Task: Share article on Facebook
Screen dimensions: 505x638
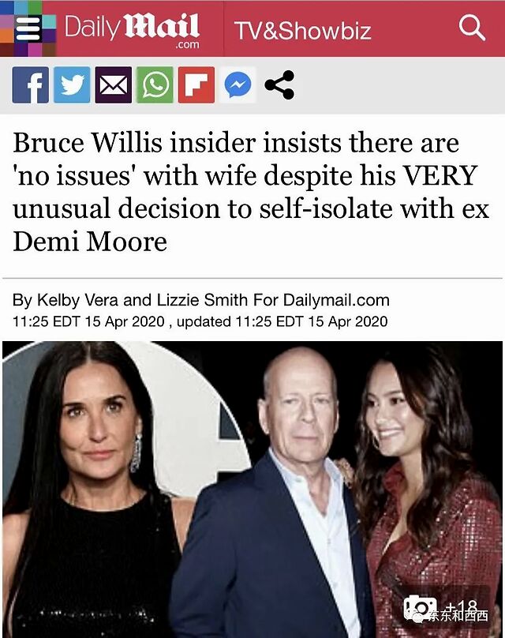Action: 31,84
